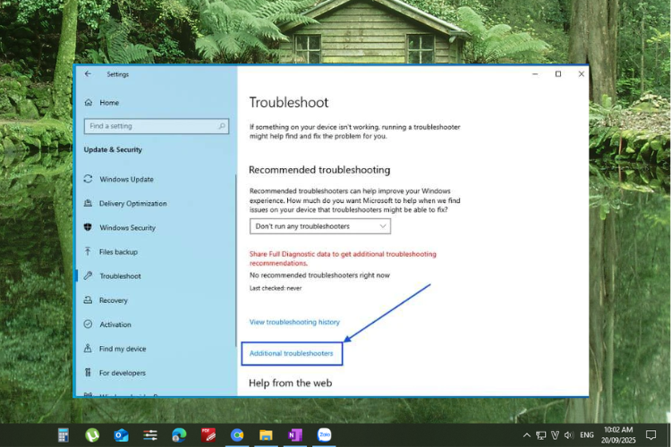This screenshot has width=671, height=447.
Task: Open Windows Update section
Action: (x=126, y=179)
